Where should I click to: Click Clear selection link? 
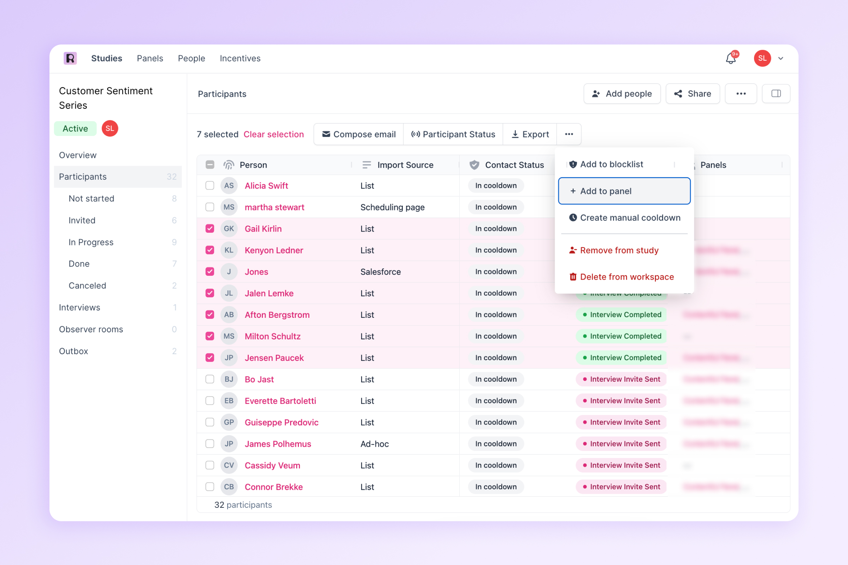pyautogui.click(x=273, y=135)
